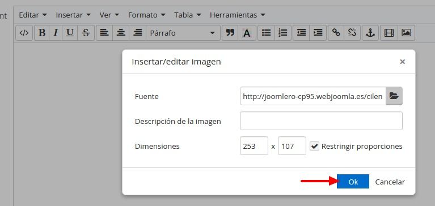
Task: Open the Tabla menu
Action: pyautogui.click(x=188, y=15)
